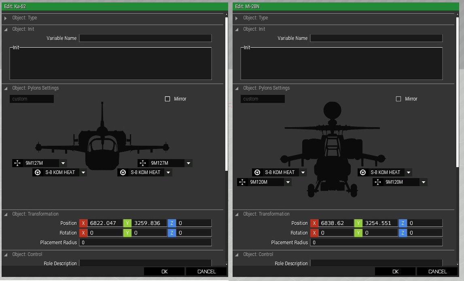Click gunner icon of Ka-52 right 9M127M pylon
Screen dimensions: 464x281
coord(142,163)
